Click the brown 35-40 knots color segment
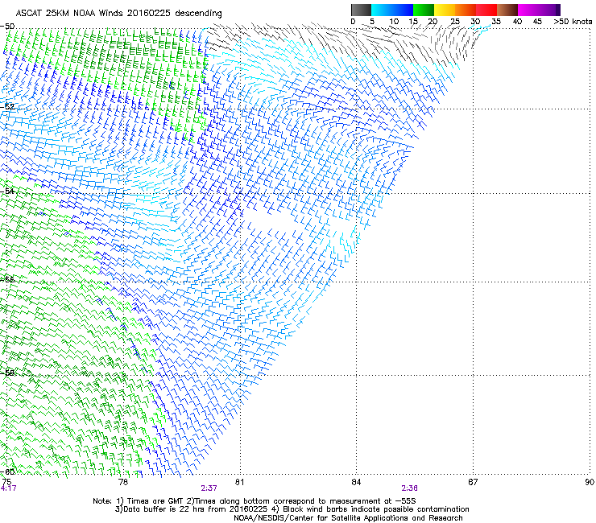This screenshot has height=523, width=596. (x=507, y=10)
